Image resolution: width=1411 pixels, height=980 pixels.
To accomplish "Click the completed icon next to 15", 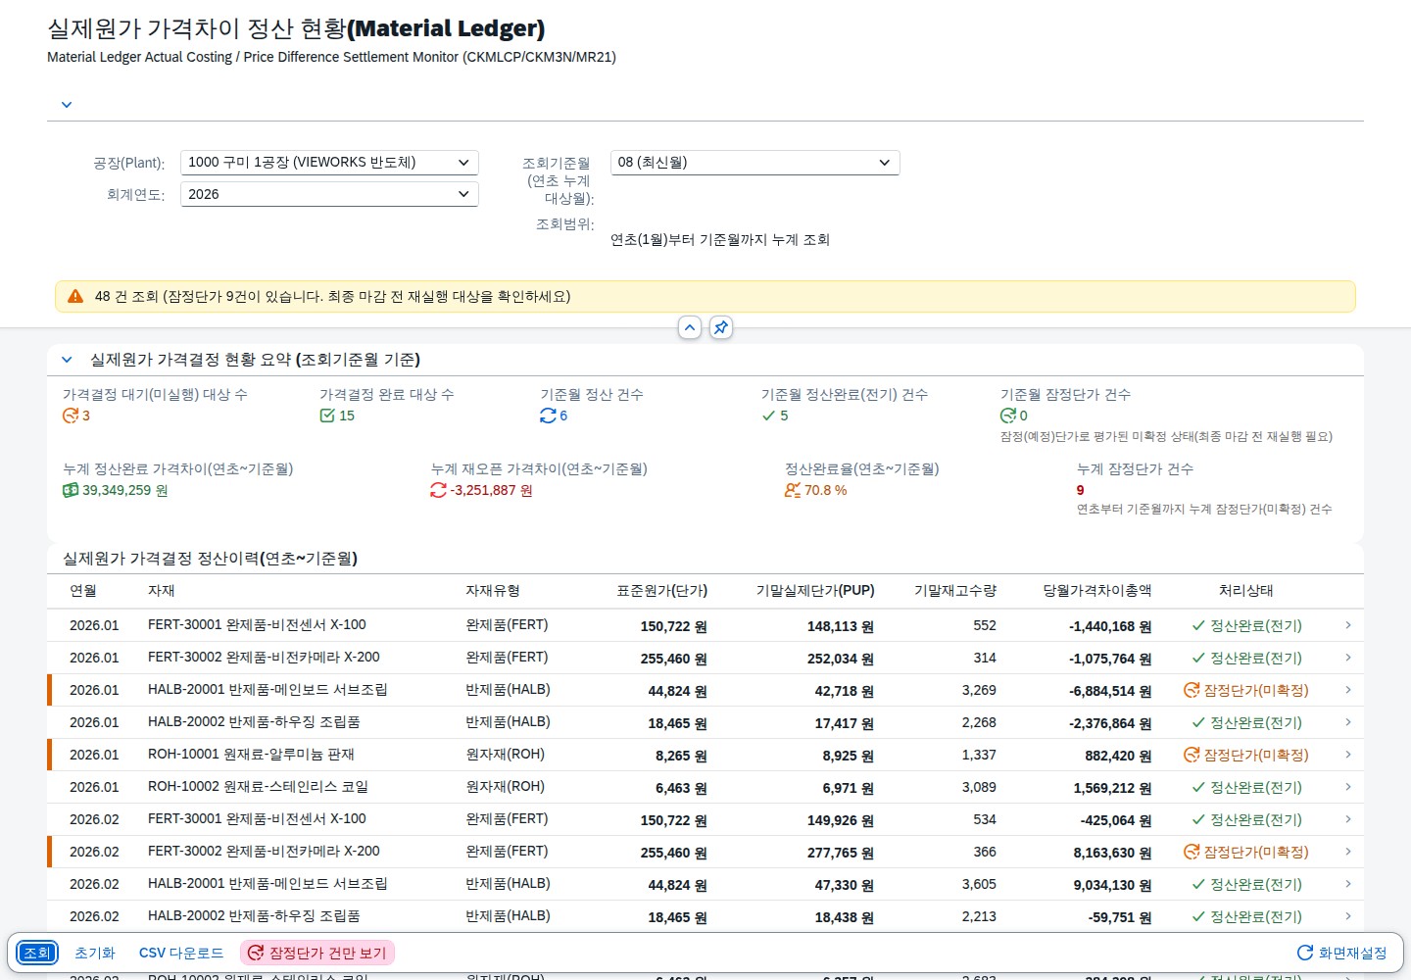I will point(327,416).
